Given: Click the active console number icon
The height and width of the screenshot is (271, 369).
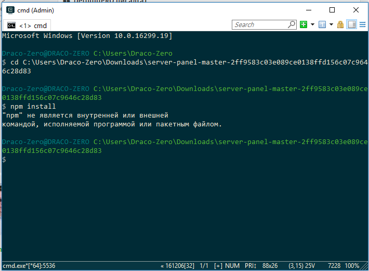Looking at the screenshot, I should [x=322, y=24].
